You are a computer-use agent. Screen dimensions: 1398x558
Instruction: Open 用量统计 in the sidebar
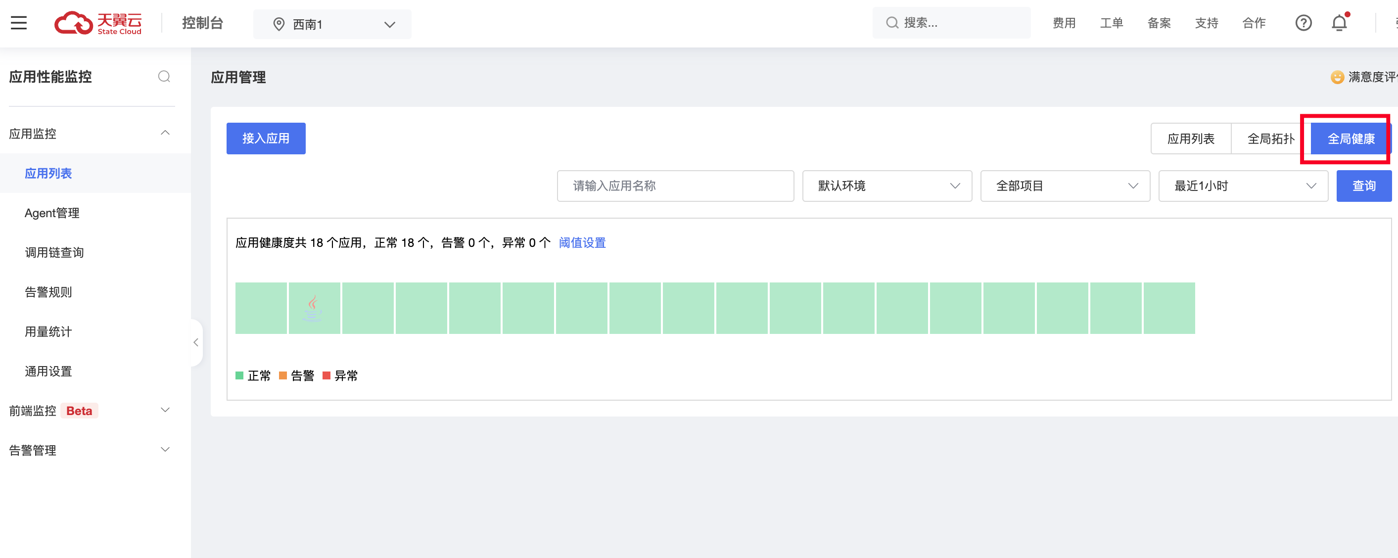click(48, 331)
